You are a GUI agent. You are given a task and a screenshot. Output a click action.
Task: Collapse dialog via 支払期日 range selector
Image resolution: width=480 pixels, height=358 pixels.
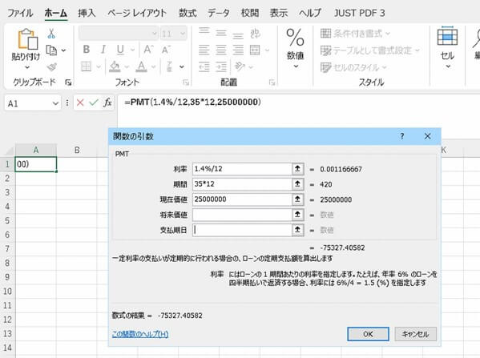297,230
